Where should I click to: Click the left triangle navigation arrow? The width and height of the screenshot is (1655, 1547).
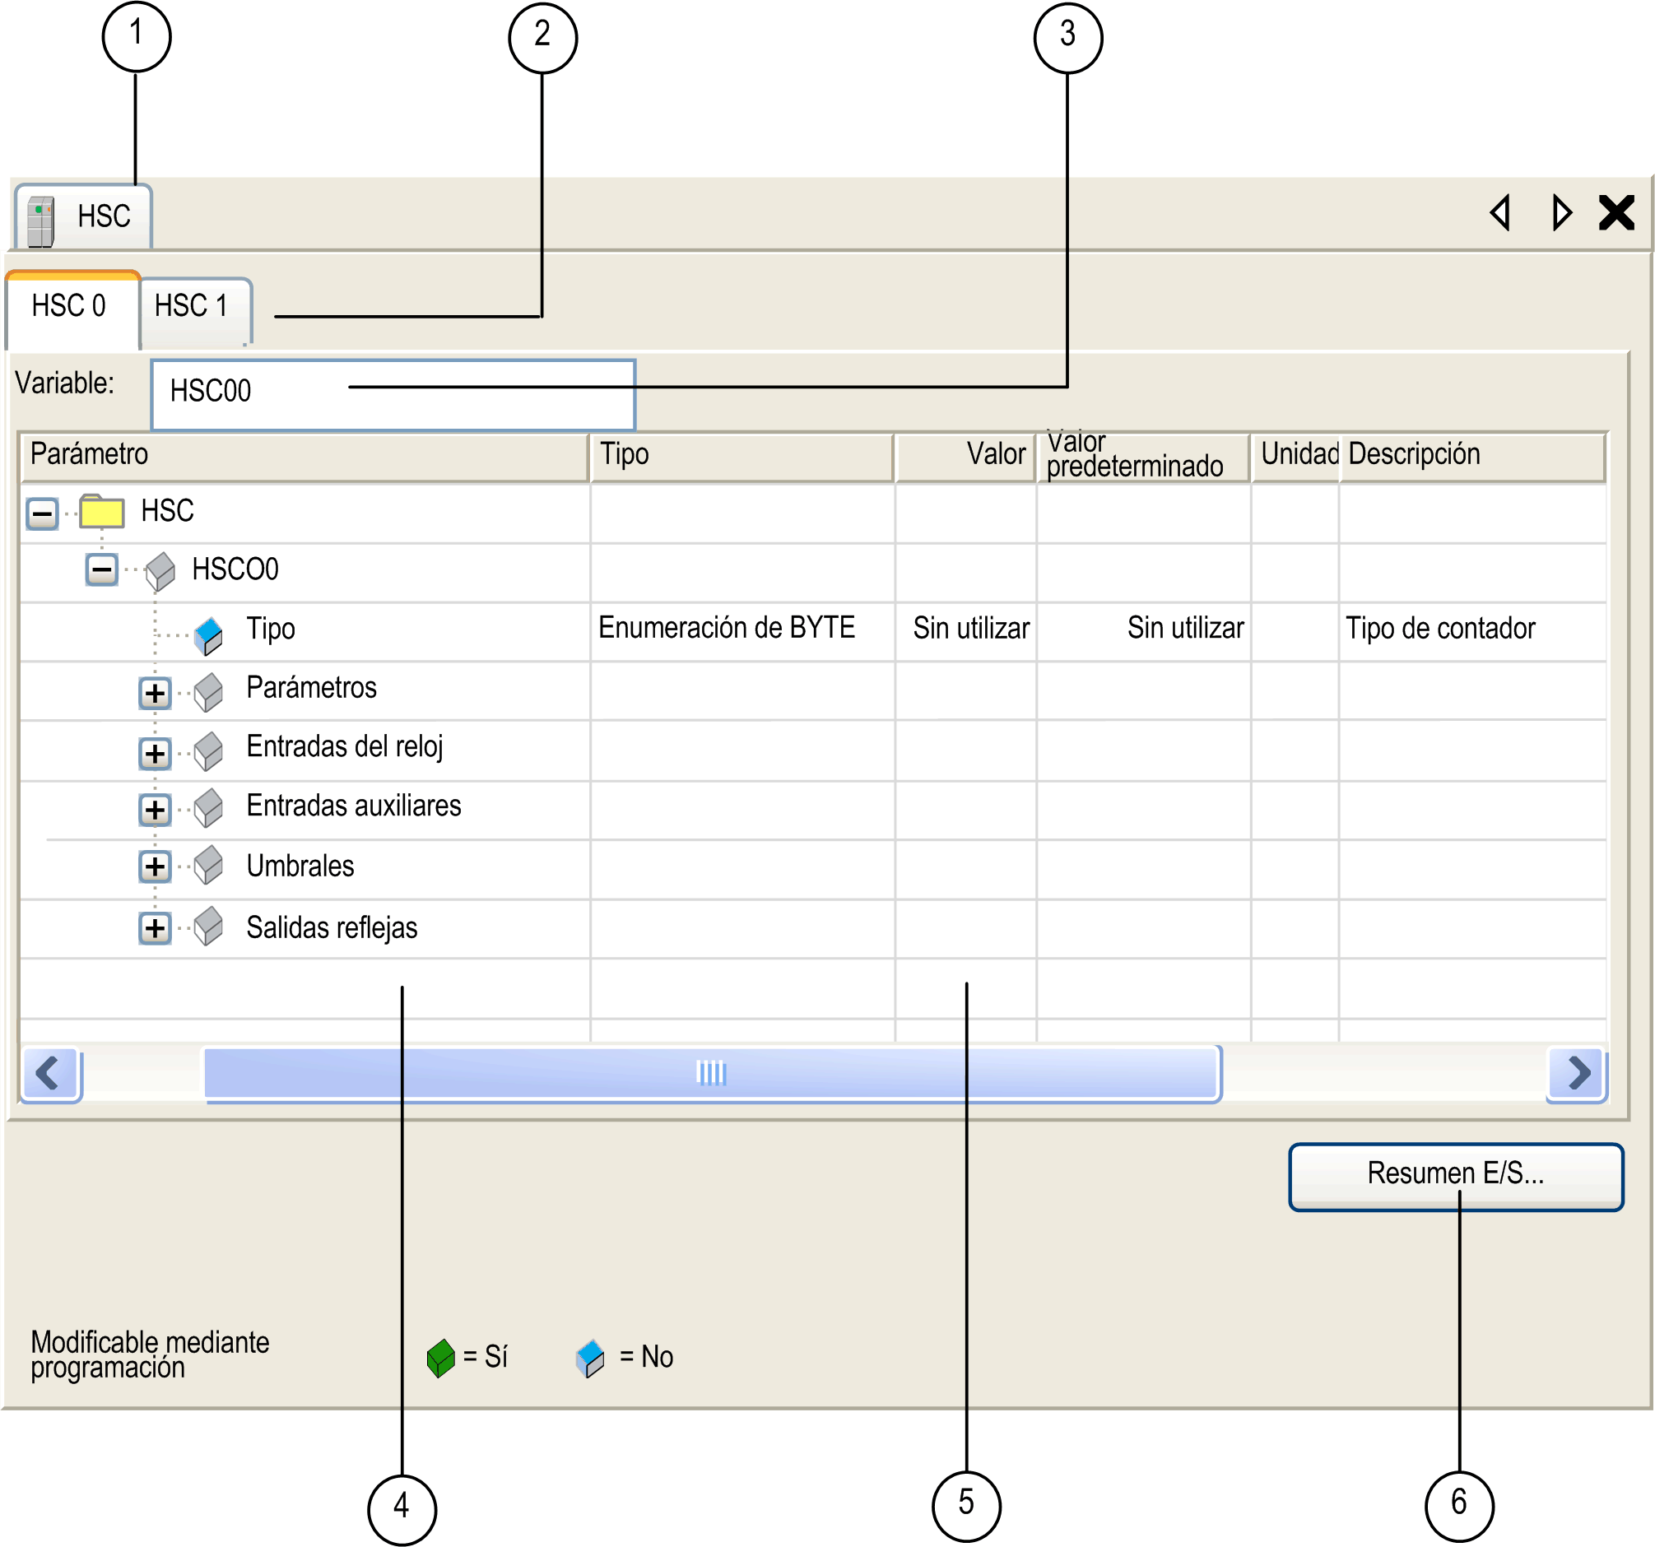[1501, 213]
